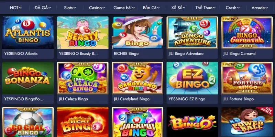Open the Jackpot Bingo game thumbnail
This screenshot has width=275, height=137.
coord(137,122)
